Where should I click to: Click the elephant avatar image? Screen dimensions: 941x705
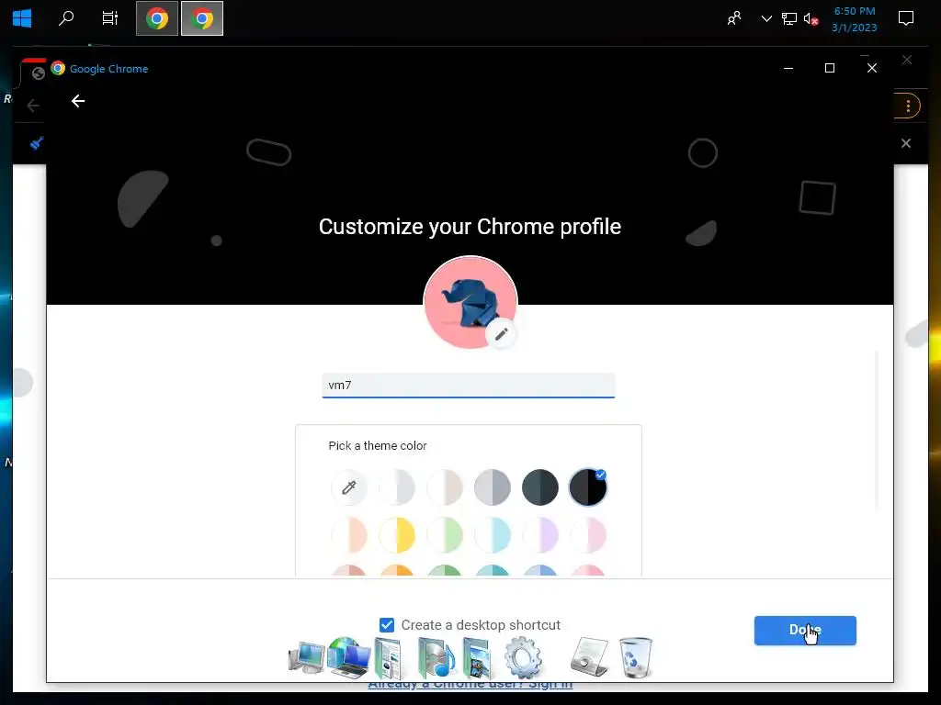pyautogui.click(x=470, y=302)
